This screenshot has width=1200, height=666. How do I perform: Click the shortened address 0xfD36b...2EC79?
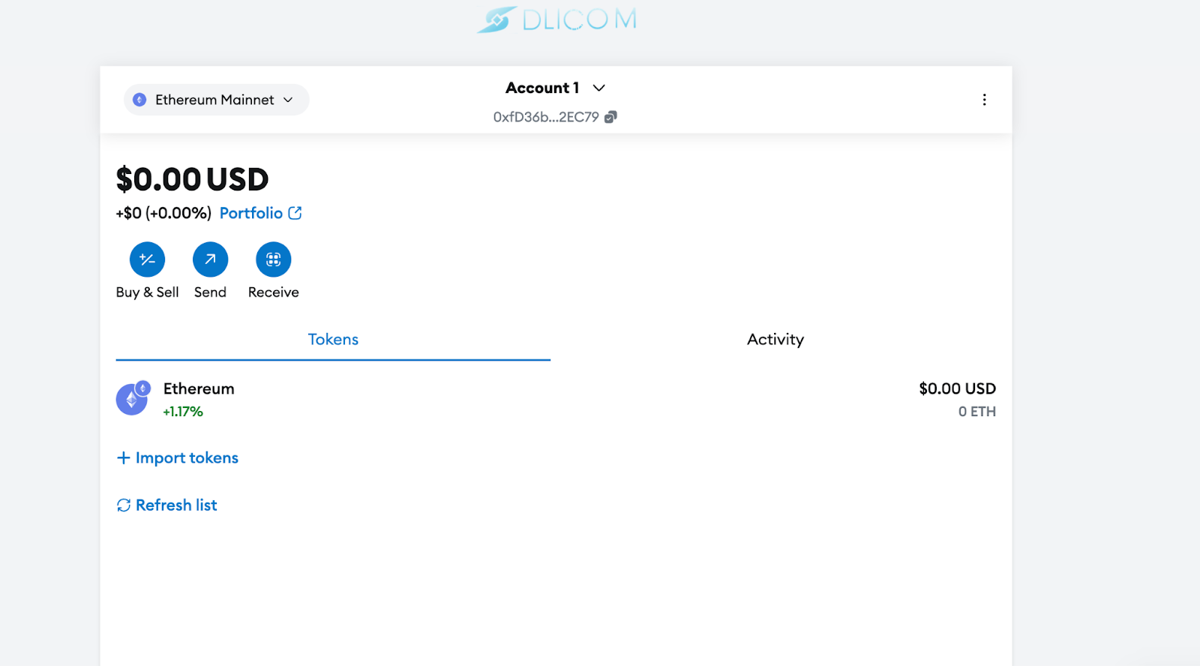tap(546, 117)
